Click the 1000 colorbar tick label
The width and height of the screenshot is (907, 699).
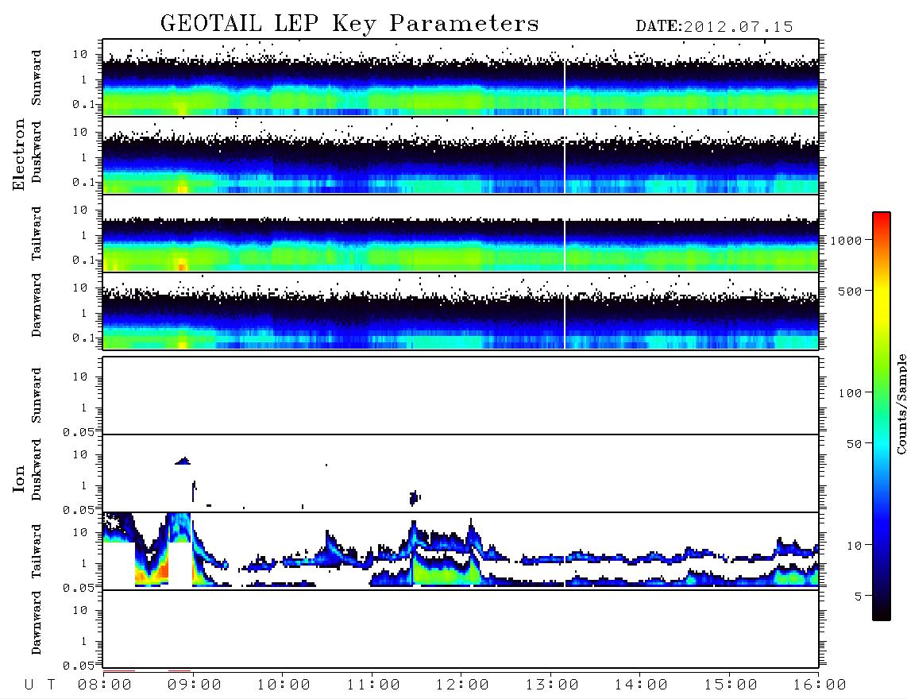tap(846, 240)
